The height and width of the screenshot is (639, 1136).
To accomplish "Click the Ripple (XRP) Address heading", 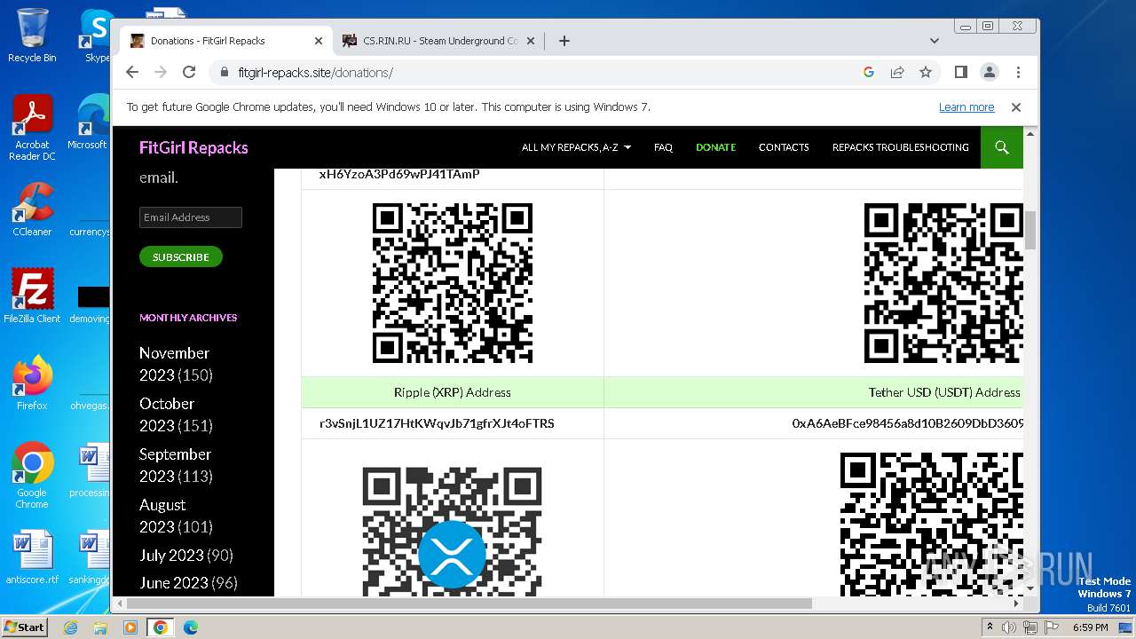I will pyautogui.click(x=453, y=392).
